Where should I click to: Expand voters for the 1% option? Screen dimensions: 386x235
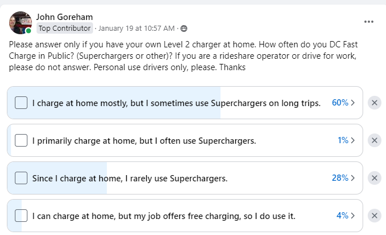346,140
